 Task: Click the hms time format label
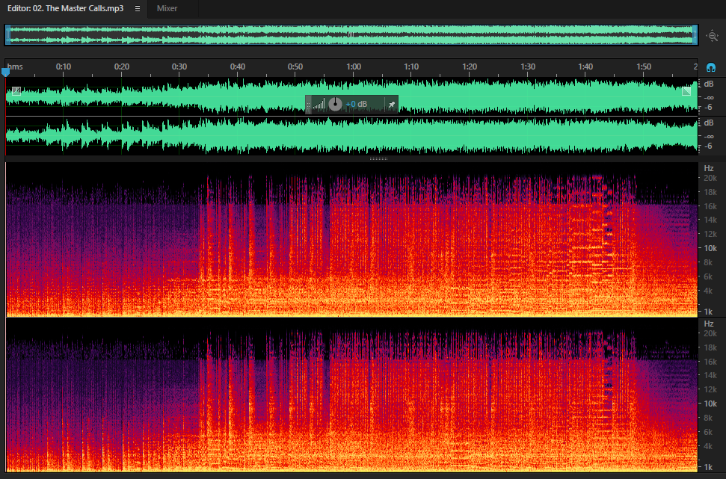[x=15, y=67]
